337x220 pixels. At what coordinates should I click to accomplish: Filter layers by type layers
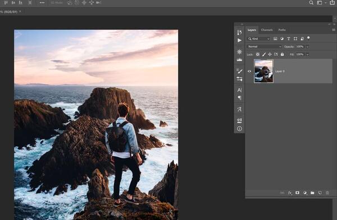click(x=289, y=39)
